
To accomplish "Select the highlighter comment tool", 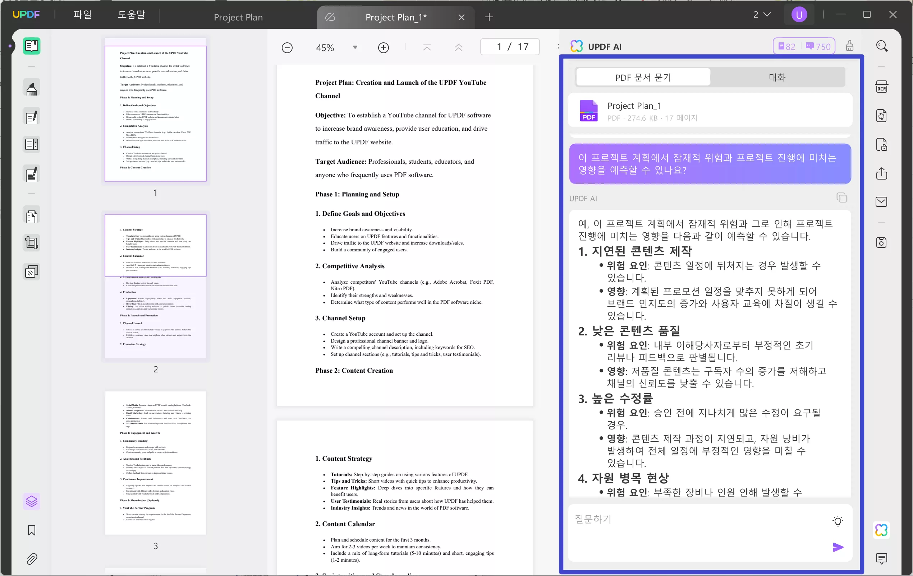I will 32,88.
